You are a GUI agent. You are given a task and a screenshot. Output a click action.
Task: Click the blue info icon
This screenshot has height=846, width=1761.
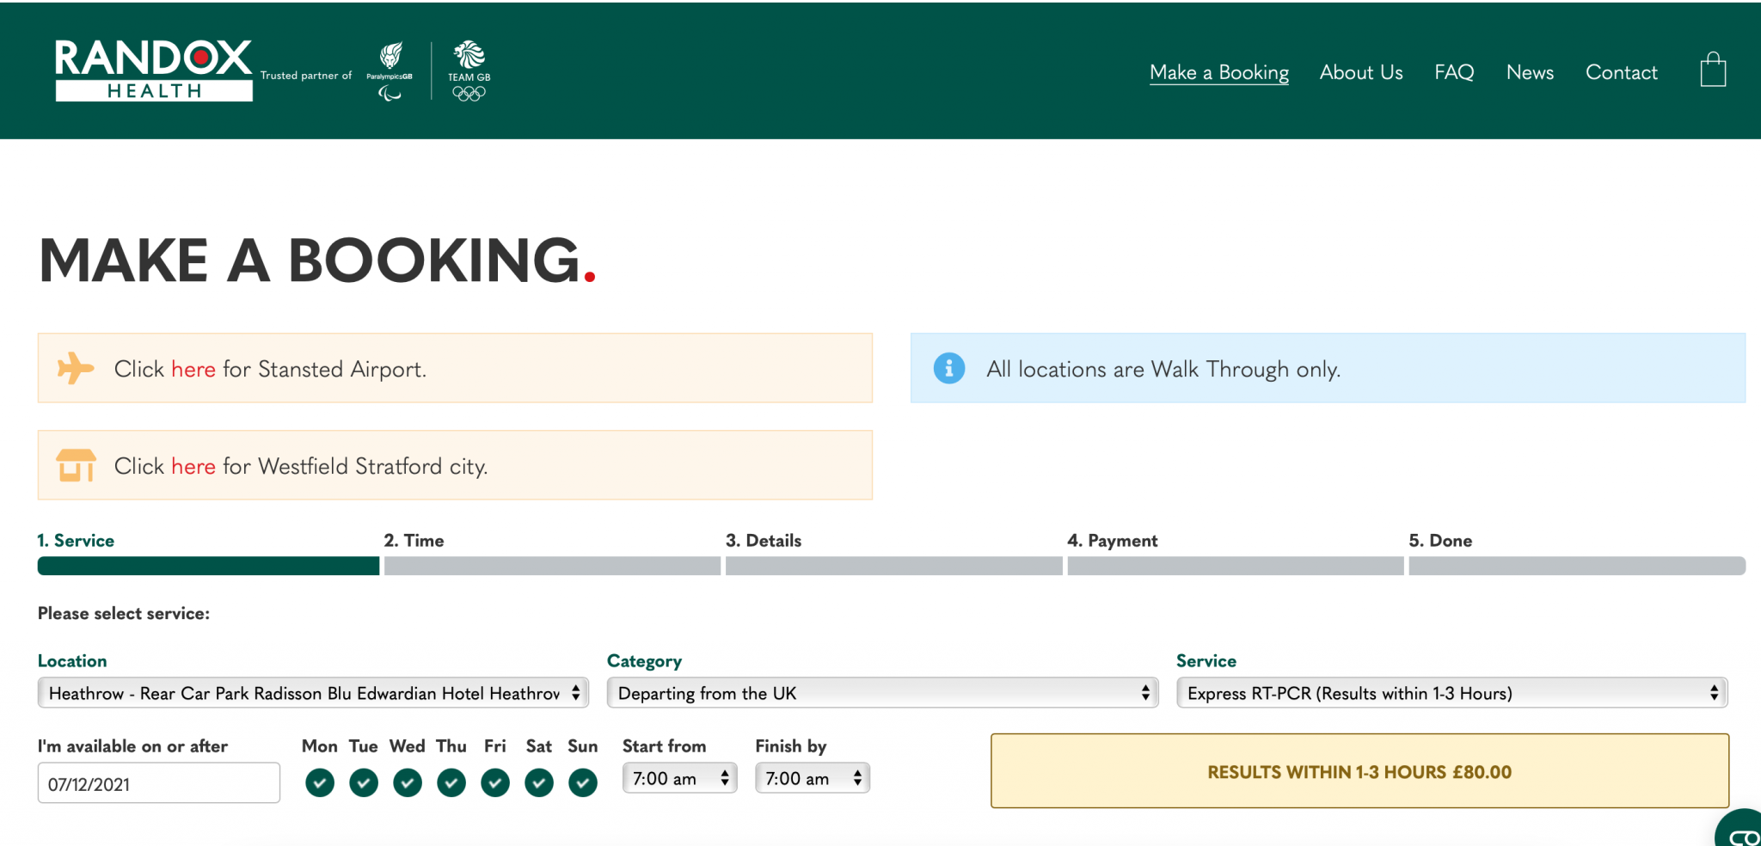[x=949, y=368]
